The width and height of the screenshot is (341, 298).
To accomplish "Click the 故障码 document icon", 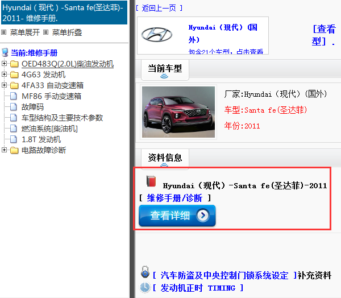I will 14,107.
